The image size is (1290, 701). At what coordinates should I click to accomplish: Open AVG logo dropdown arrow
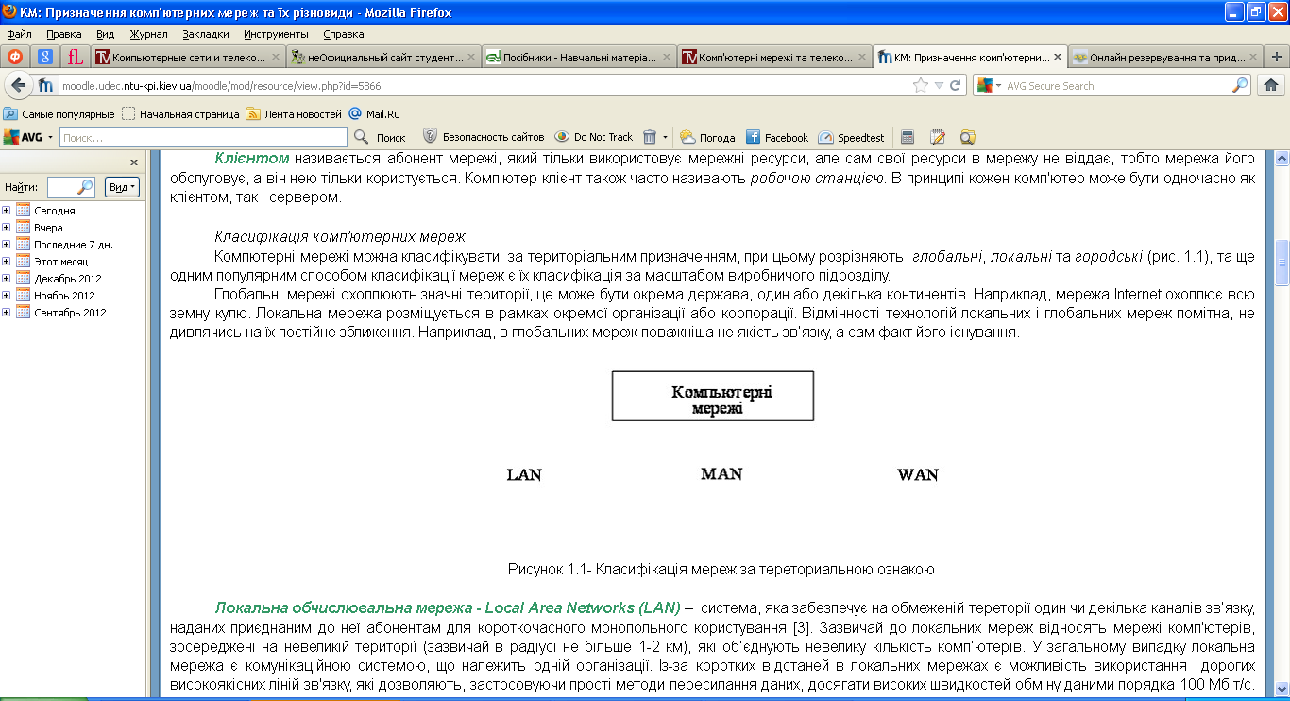click(x=51, y=137)
